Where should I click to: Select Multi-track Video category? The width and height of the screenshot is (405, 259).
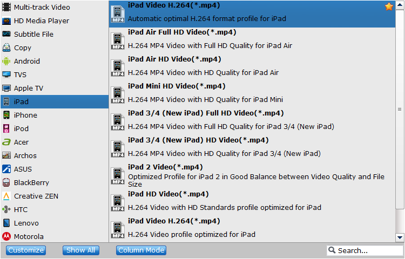coord(55,7)
